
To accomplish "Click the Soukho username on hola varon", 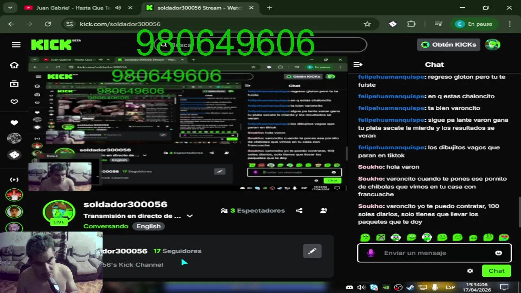I will coord(370,167).
